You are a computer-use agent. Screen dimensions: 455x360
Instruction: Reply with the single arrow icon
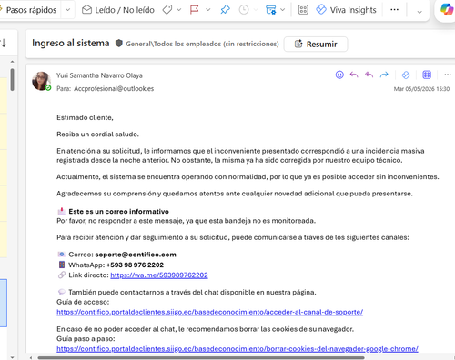pyautogui.click(x=354, y=75)
